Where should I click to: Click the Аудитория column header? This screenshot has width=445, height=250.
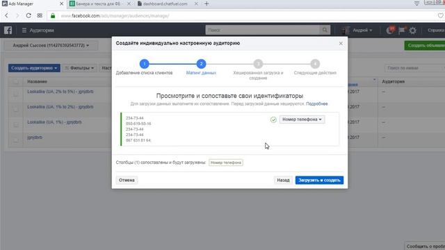pyautogui.click(x=393, y=82)
